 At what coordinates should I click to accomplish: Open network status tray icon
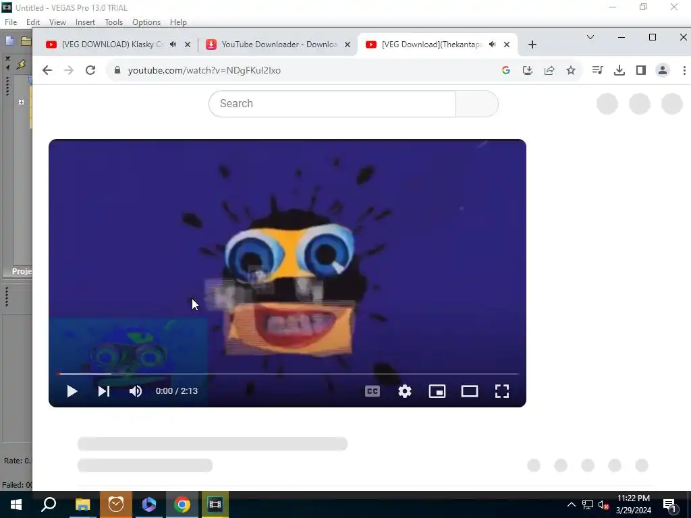pos(588,505)
